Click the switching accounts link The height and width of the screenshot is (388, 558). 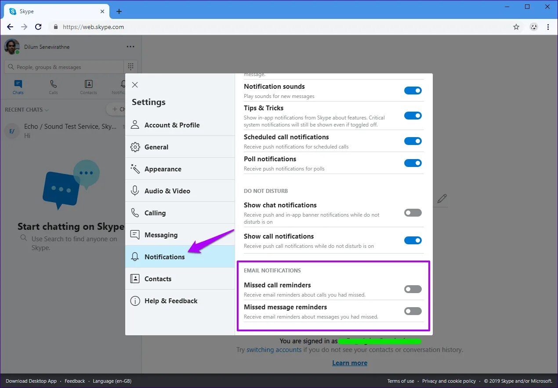click(274, 350)
